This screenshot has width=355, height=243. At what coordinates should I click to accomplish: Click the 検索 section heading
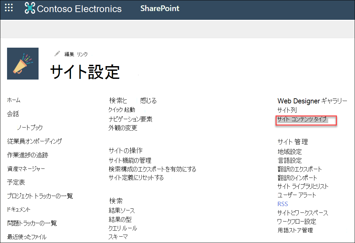coord(116,201)
